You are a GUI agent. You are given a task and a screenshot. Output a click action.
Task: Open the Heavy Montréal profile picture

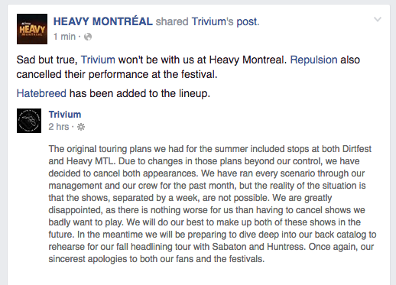coord(32,29)
